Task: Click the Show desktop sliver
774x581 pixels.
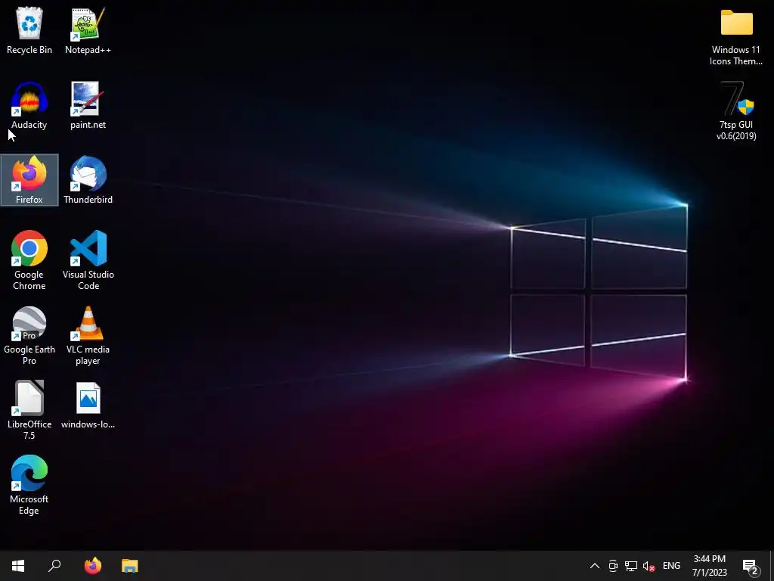Action: [772, 566]
